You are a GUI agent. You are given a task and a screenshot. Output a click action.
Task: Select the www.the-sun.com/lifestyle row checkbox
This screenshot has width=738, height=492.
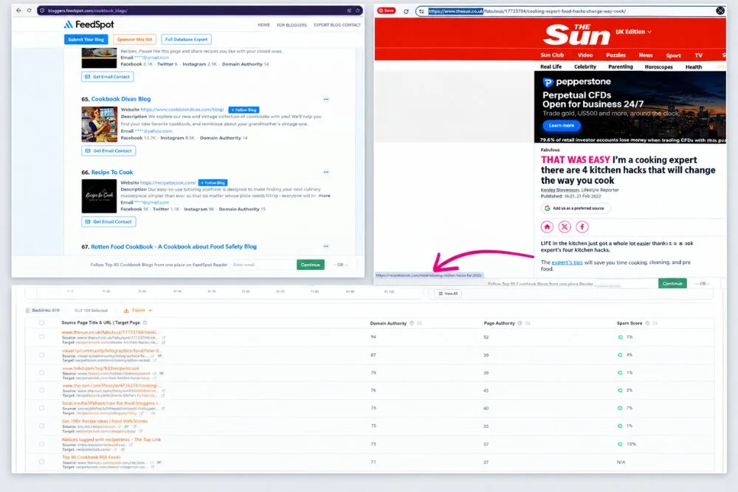coord(41,390)
